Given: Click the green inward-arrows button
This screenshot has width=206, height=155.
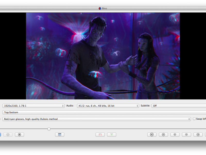Looking at the screenshot, I should coord(111,135).
